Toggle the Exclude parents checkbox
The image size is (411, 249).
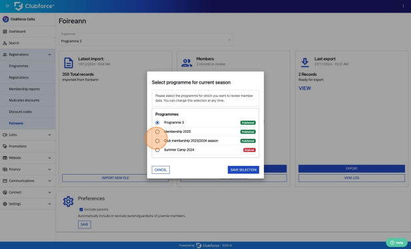coord(81,210)
